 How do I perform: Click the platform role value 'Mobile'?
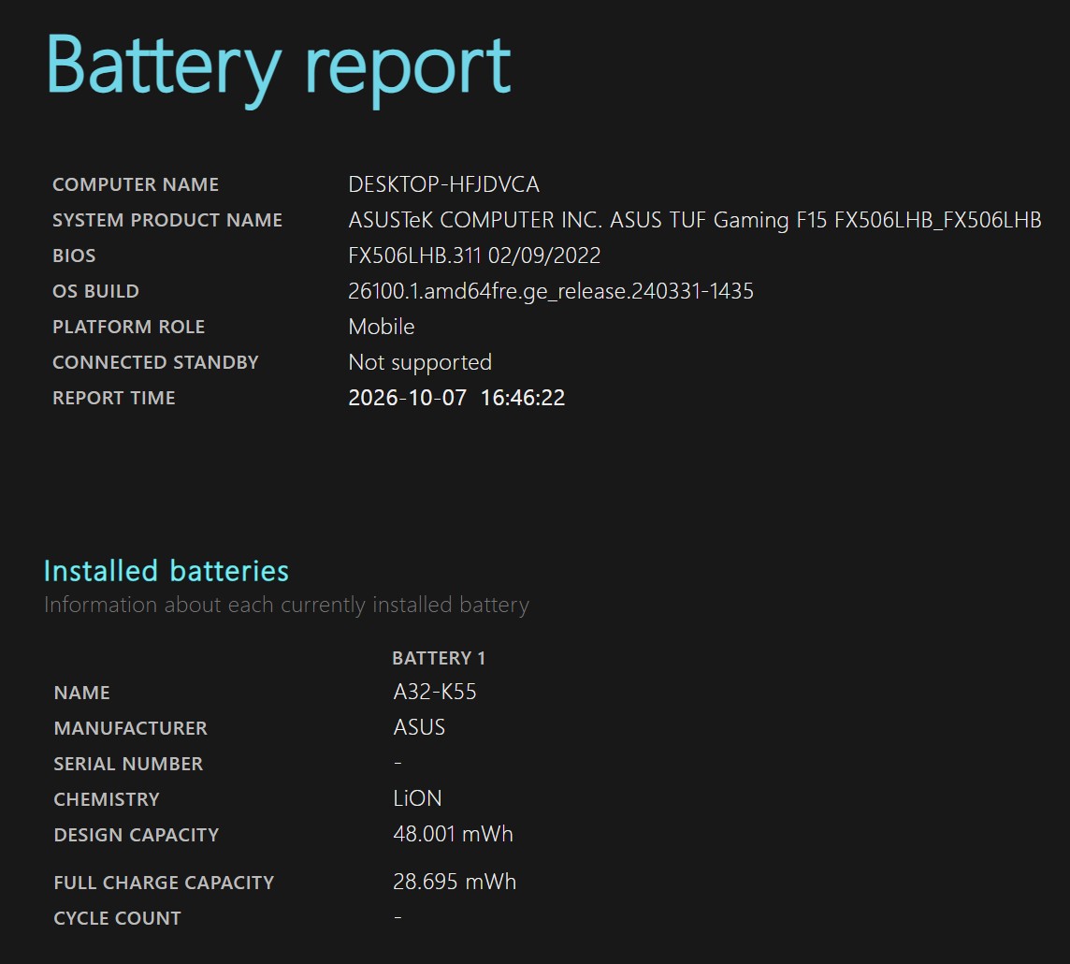382,327
